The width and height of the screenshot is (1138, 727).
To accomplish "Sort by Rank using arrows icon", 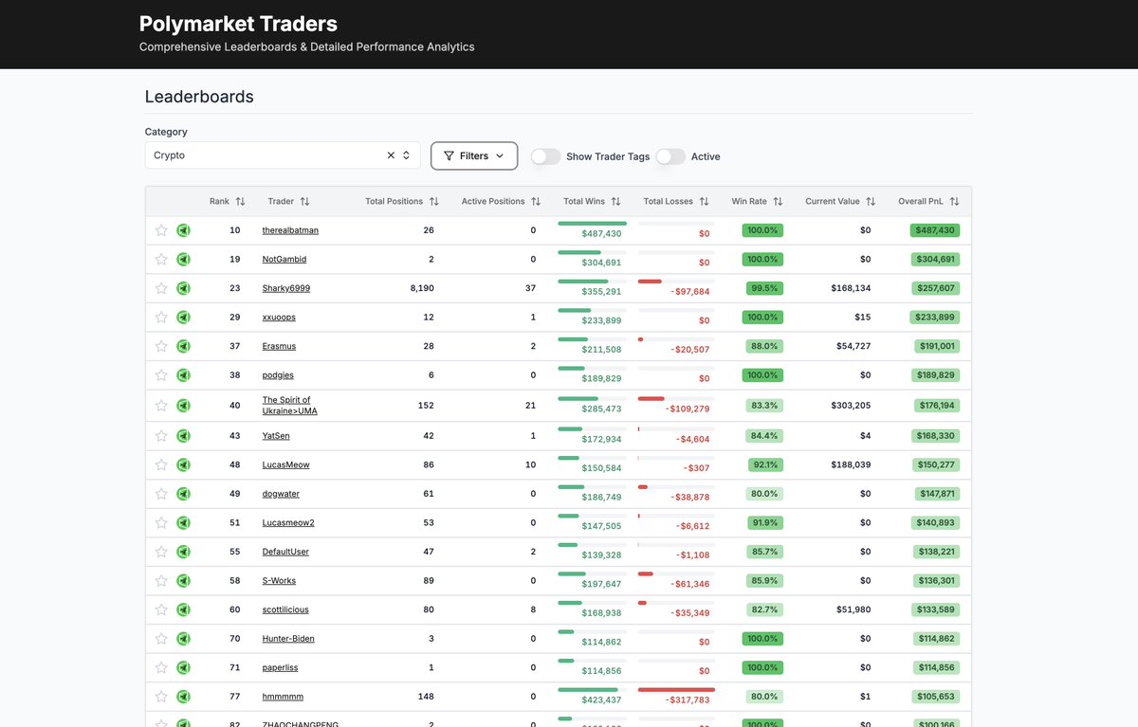I will (240, 202).
